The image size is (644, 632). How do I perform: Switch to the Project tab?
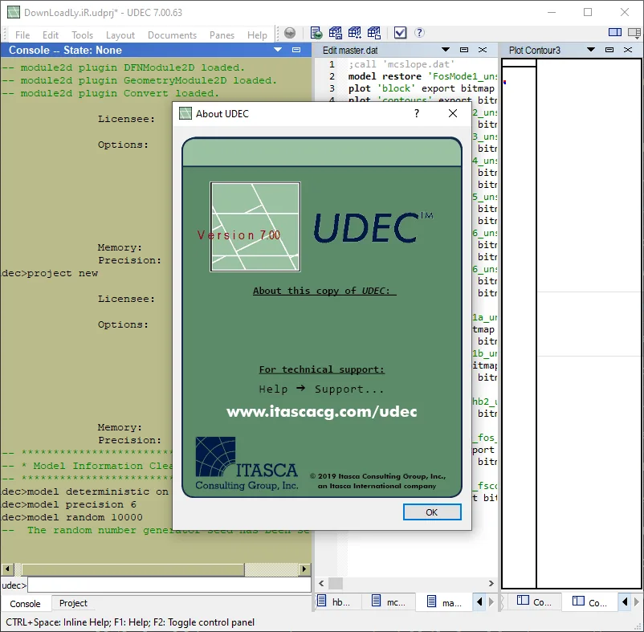[73, 603]
